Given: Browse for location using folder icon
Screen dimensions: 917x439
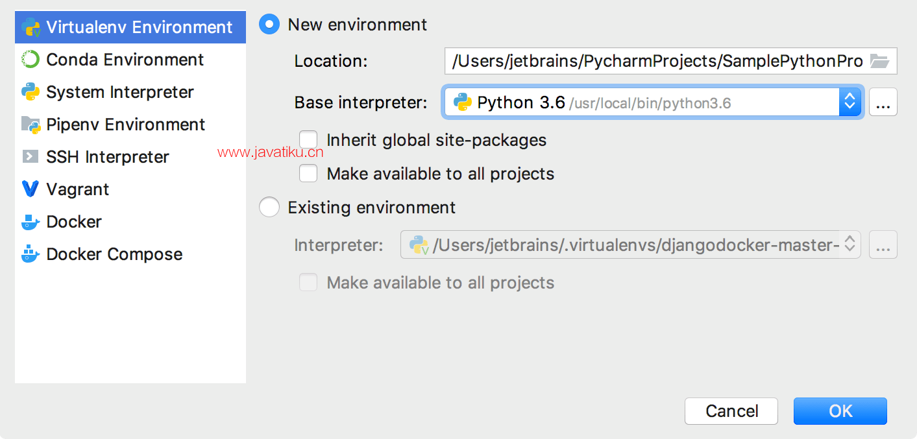Looking at the screenshot, I should (879, 62).
